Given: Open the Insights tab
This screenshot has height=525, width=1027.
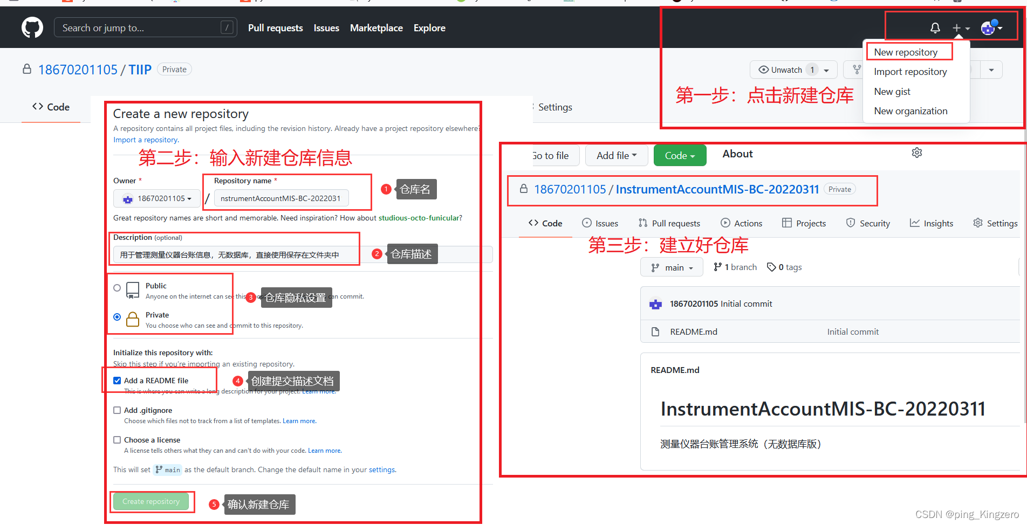Looking at the screenshot, I should pyautogui.click(x=931, y=223).
